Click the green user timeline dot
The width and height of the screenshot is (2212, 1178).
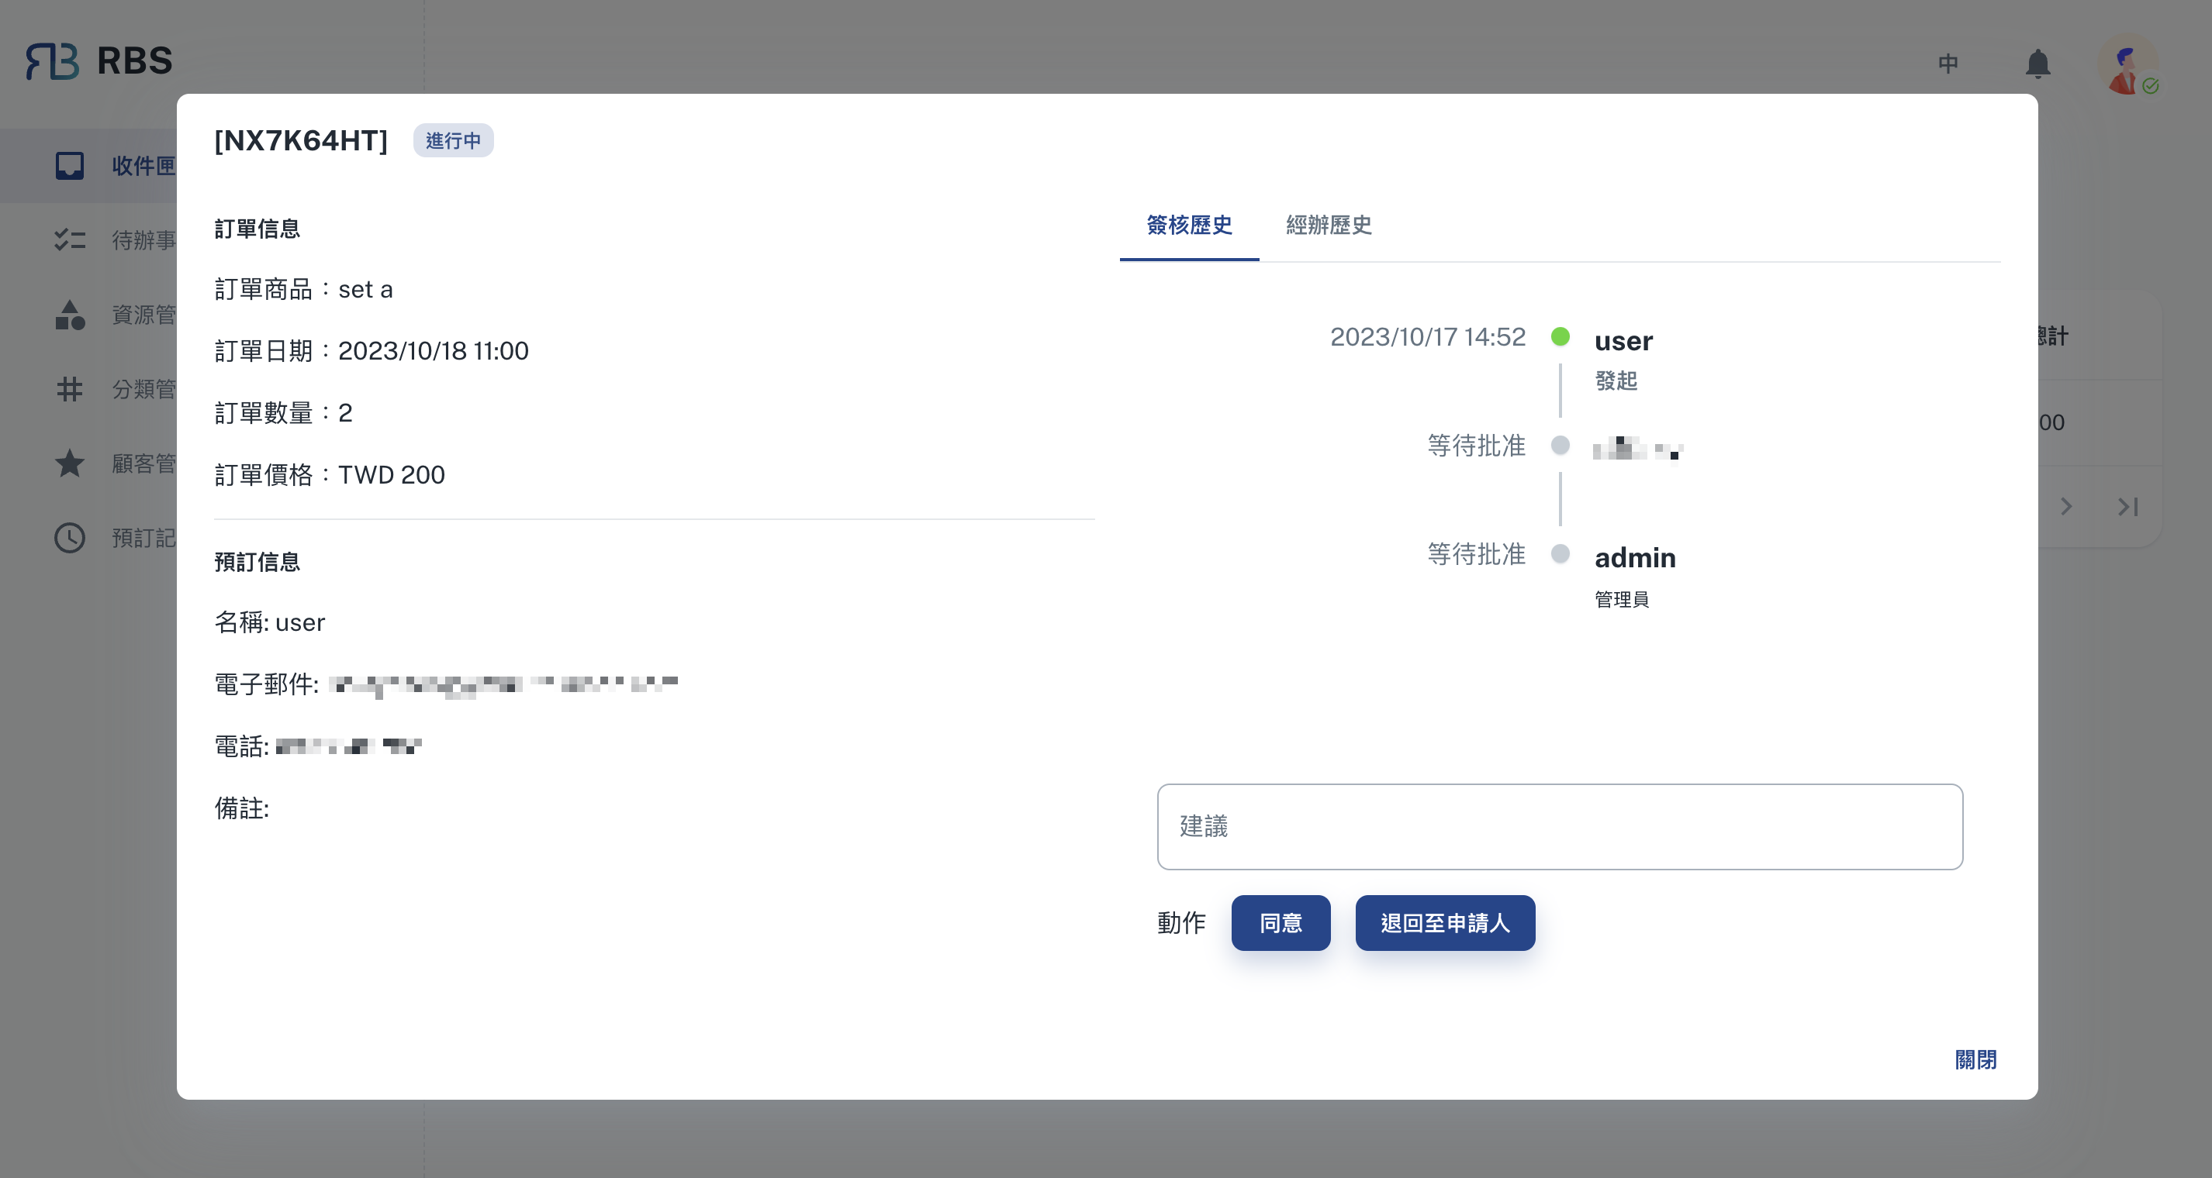point(1560,336)
